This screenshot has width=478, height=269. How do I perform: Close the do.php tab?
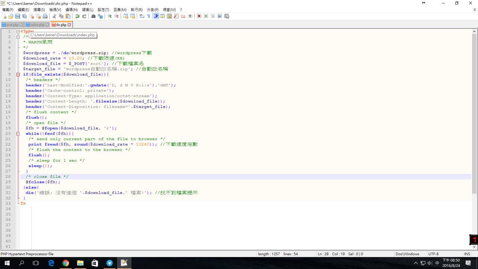[69, 25]
